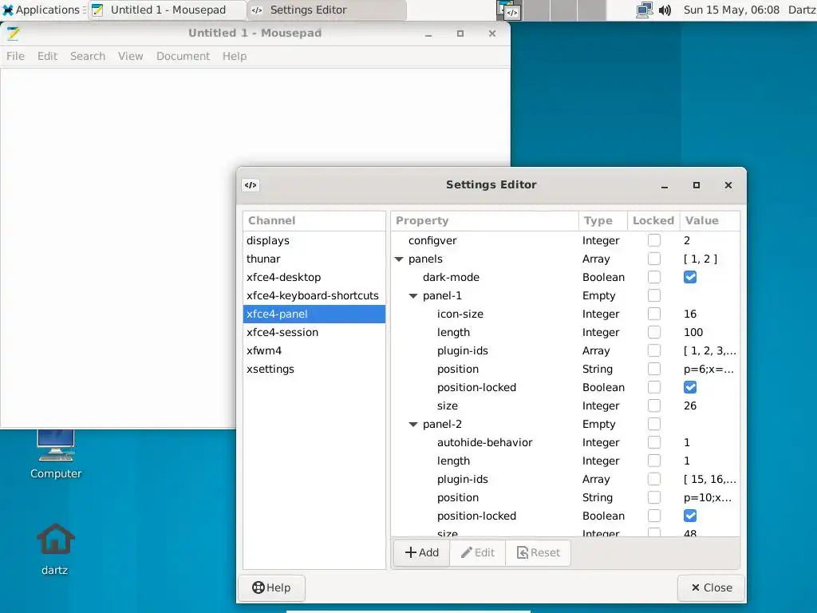Check the Locked box for icon-size
Viewport: 817px width, 613px height.
pos(654,314)
